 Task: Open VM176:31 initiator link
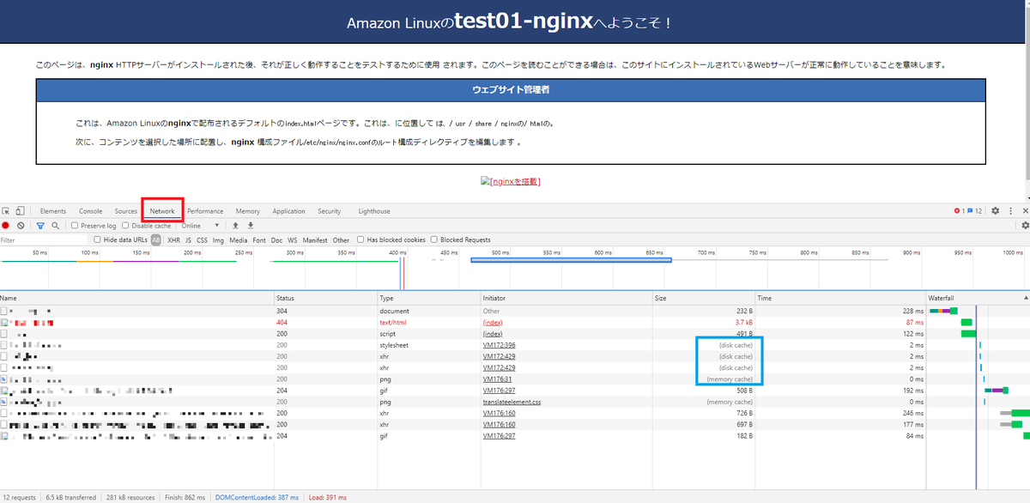(x=497, y=379)
